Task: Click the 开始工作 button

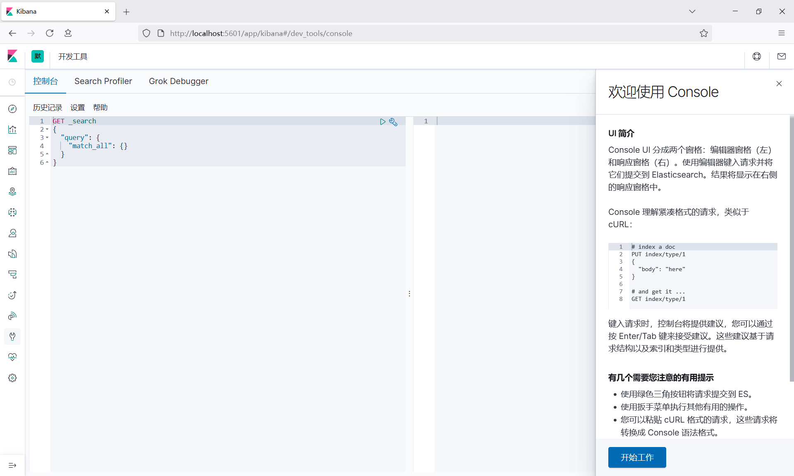Action: click(637, 457)
